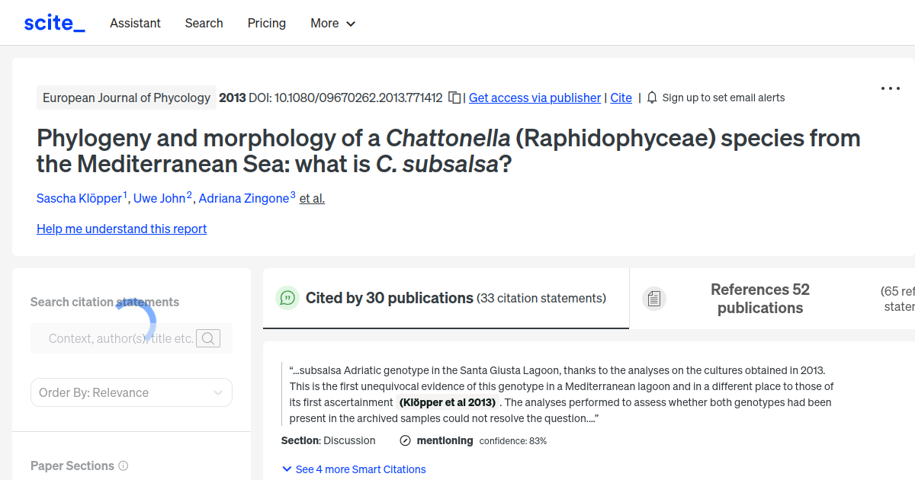Click the bell icon to set email alerts
This screenshot has width=915, height=480.
coord(651,98)
